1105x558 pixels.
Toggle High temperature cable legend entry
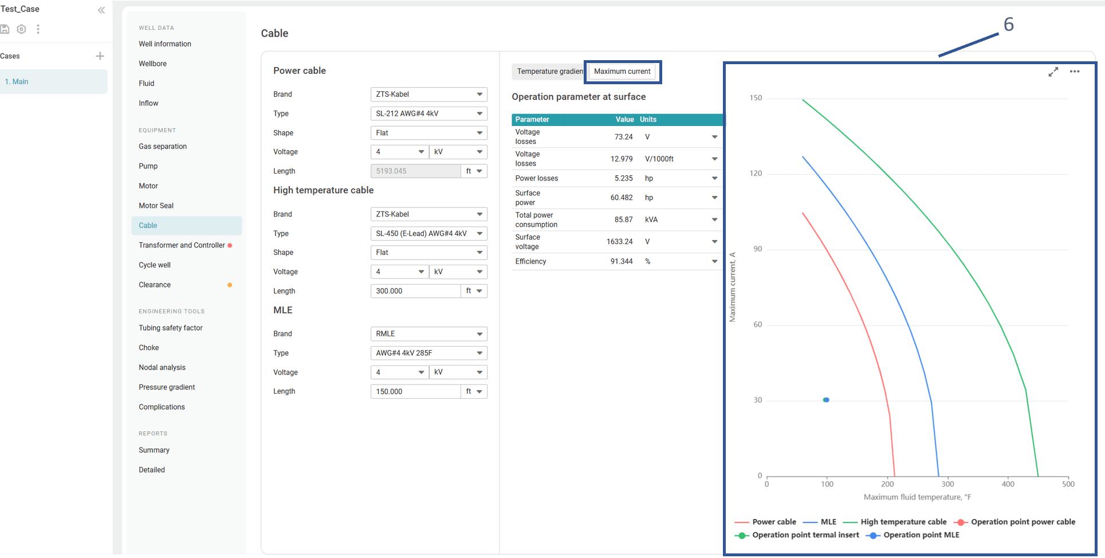click(895, 522)
